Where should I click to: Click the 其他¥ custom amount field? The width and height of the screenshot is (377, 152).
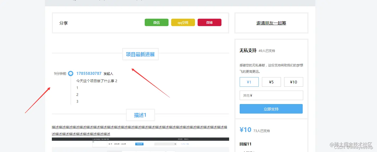tap(271, 95)
